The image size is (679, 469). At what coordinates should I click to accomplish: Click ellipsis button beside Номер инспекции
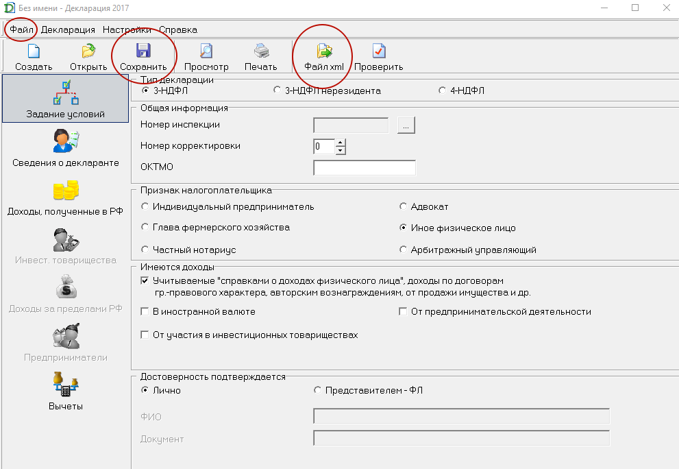(x=406, y=125)
